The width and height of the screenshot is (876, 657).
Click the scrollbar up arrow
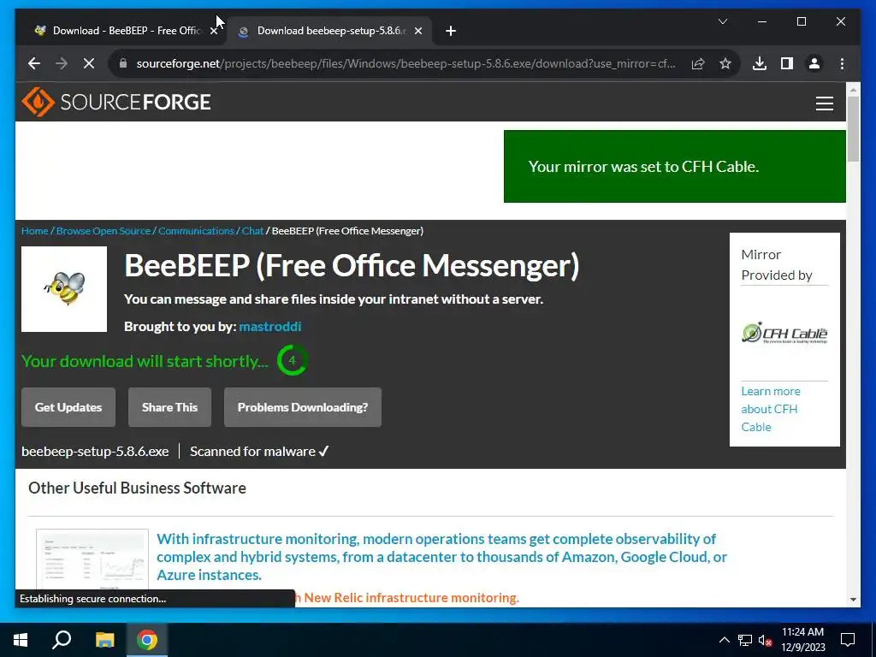853,89
